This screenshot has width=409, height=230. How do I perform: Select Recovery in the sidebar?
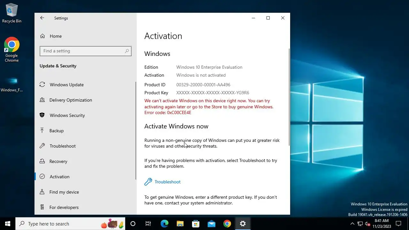click(x=85, y=161)
